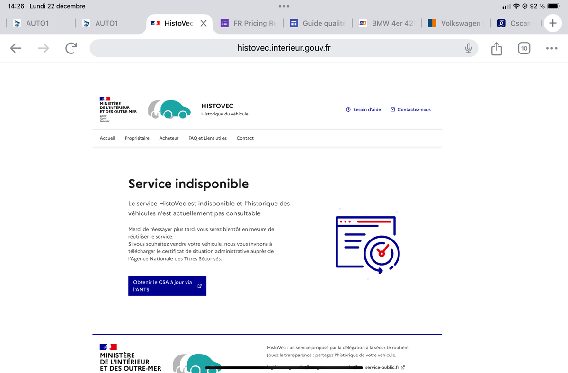
Task: Open the browser three-dot menu
Action: click(x=551, y=48)
